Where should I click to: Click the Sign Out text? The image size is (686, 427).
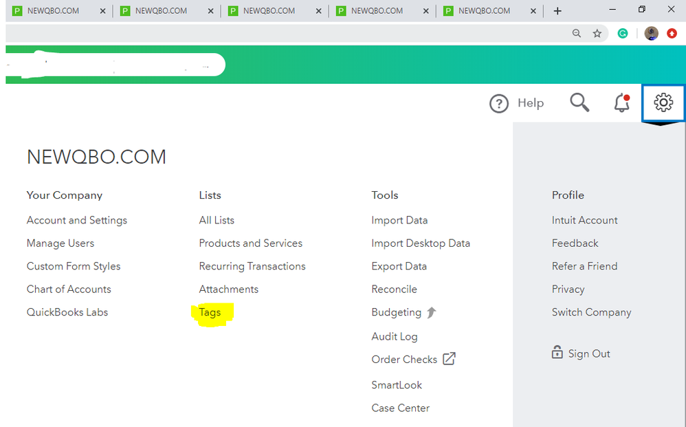[x=589, y=353]
